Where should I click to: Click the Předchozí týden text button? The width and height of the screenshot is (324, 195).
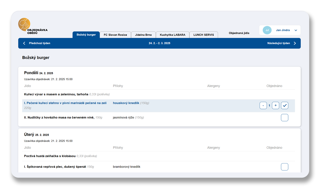[x=40, y=43]
